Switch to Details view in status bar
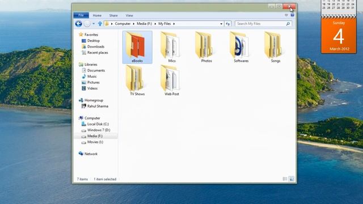363x204 pixels. (285, 179)
